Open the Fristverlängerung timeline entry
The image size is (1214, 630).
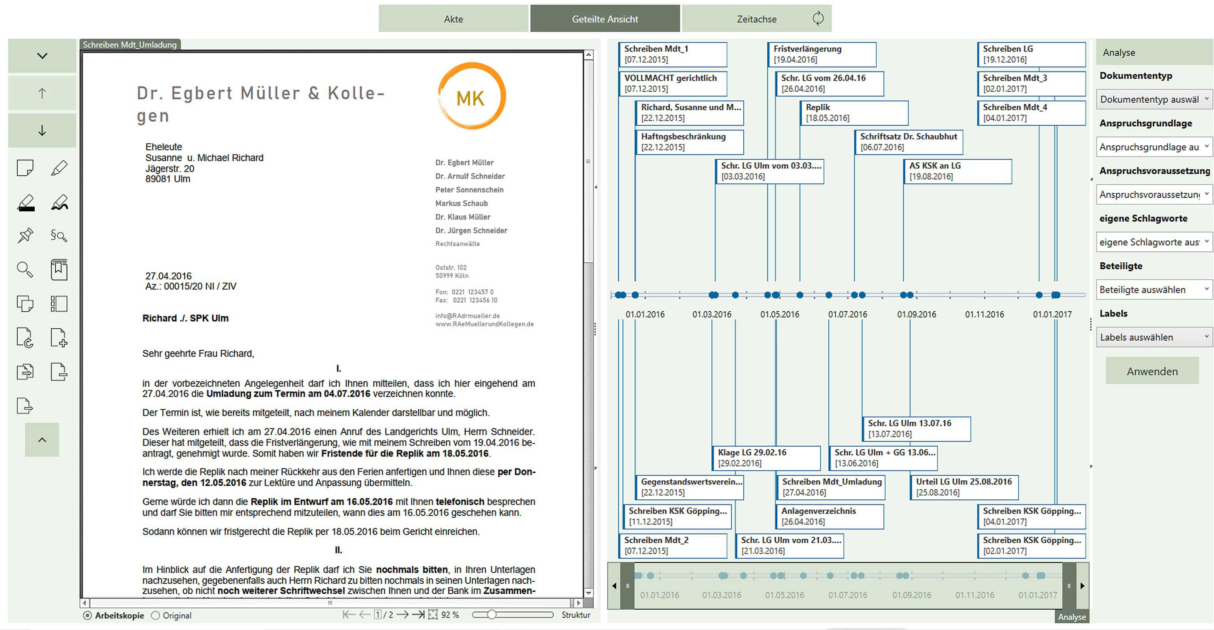pos(822,54)
